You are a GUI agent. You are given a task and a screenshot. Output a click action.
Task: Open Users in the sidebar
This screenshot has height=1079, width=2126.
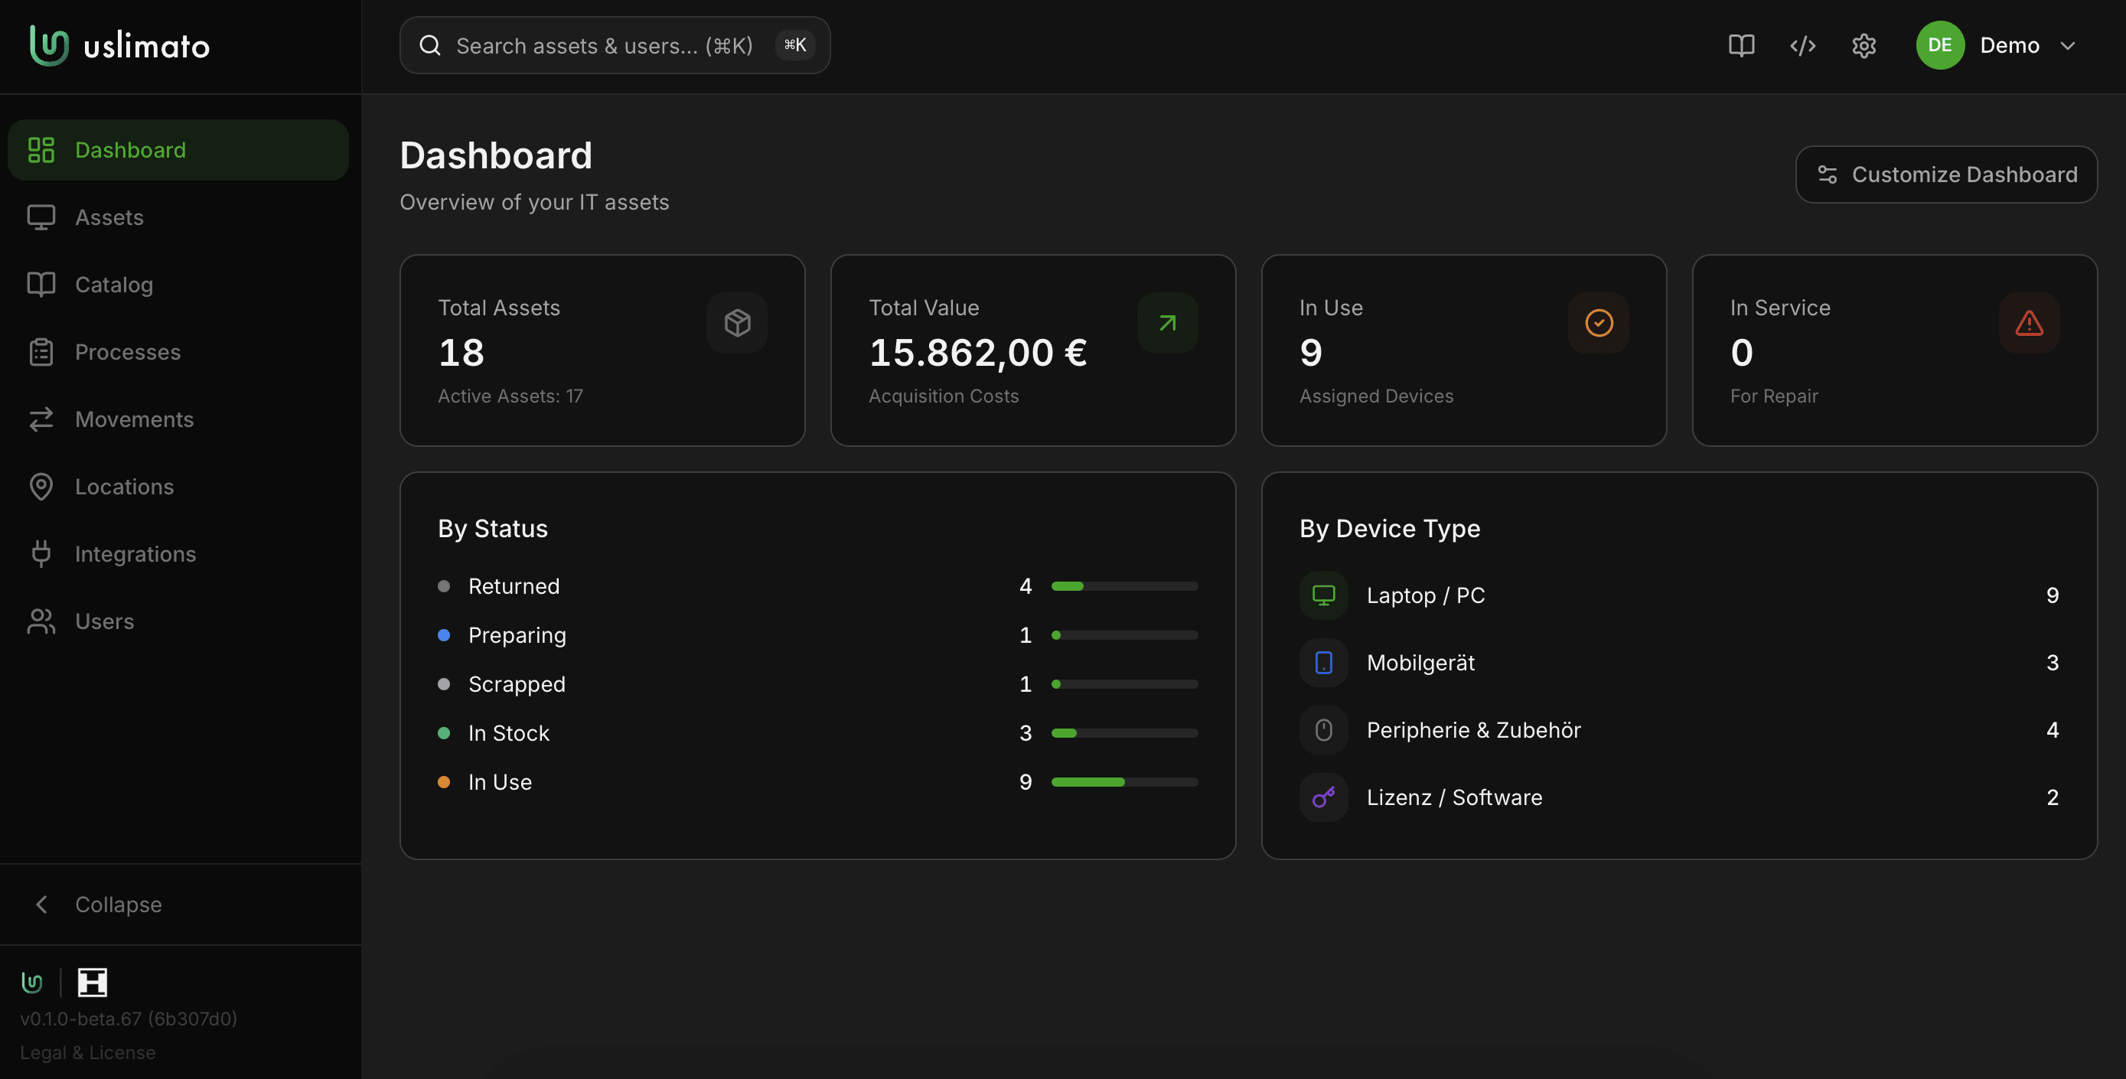coord(178,621)
